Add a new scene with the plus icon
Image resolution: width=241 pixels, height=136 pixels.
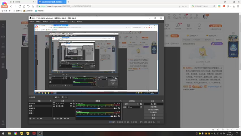30,118
